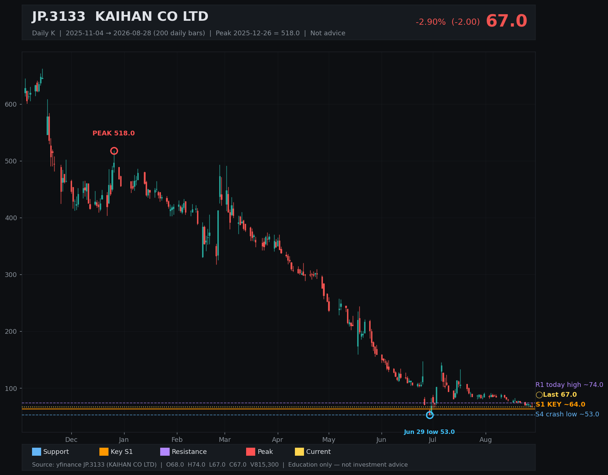Click the 300 y-axis price label

[11, 275]
